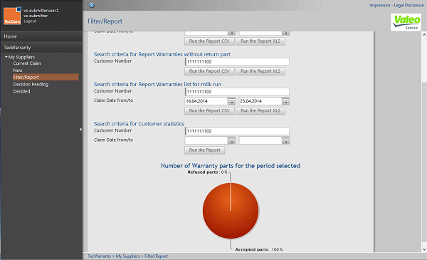
Task: Go to the Home menu item
Action: point(11,36)
